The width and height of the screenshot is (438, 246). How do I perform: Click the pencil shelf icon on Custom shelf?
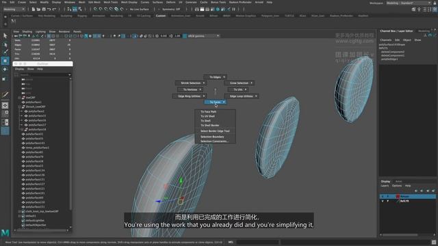[14, 21]
